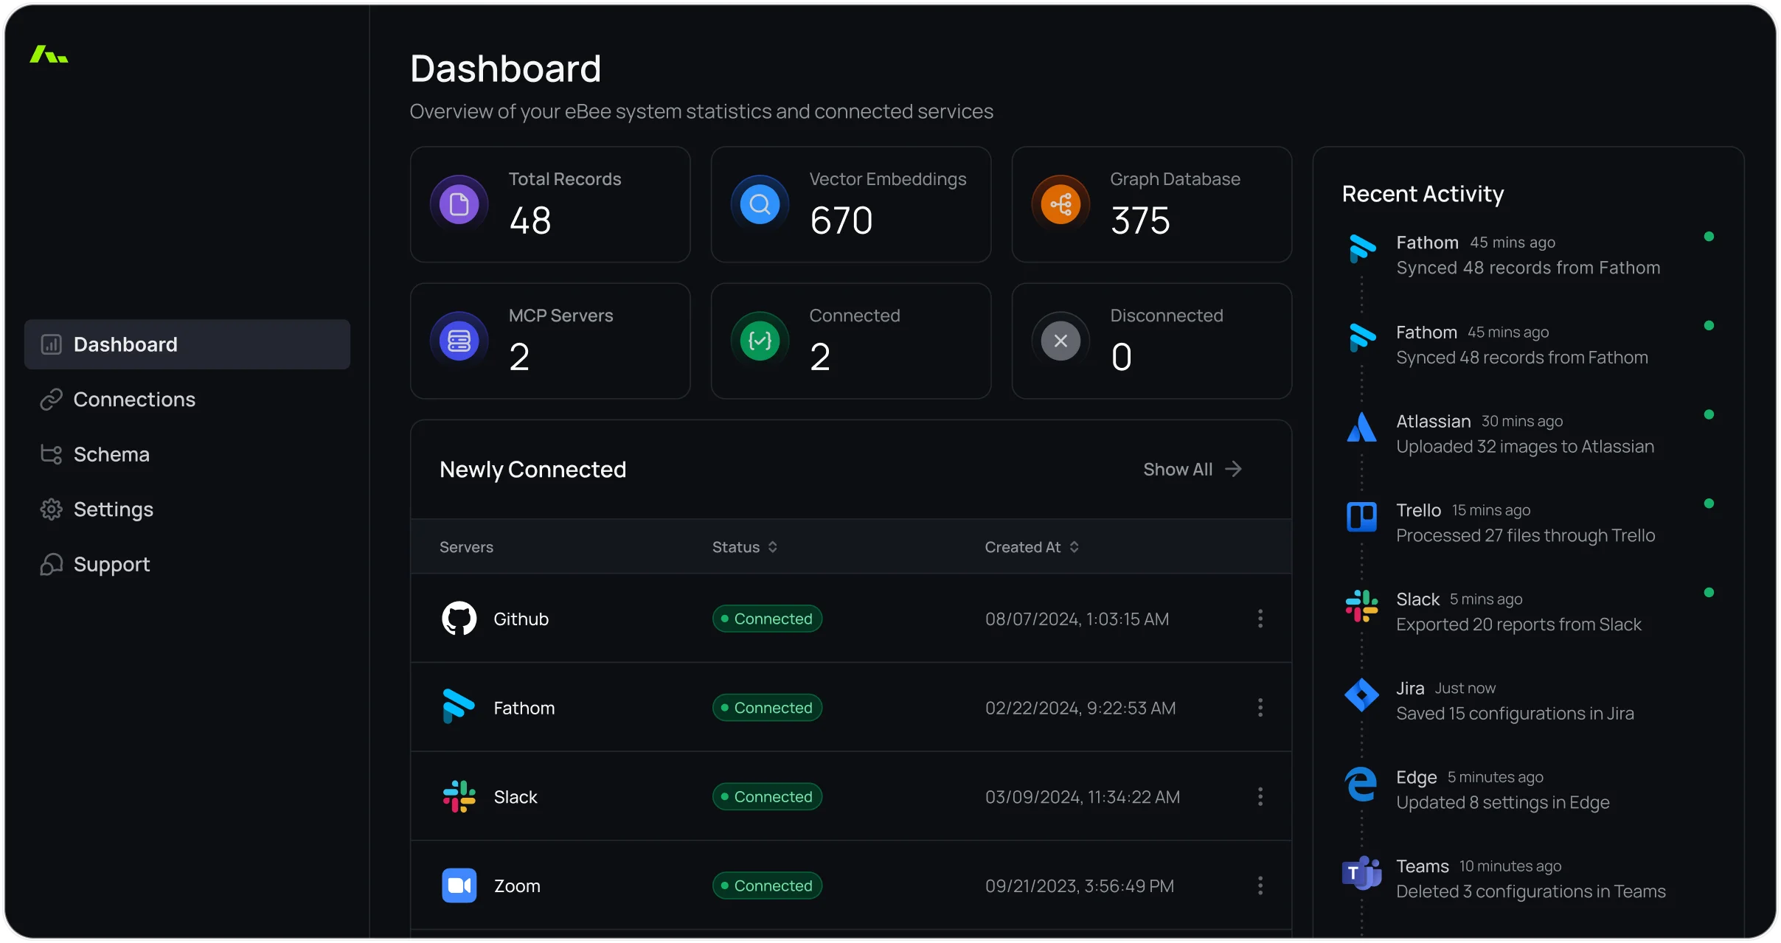Screen dimensions: 1781x943
Task: Click "Deleted 3 configurations in Teams"
Action: tap(1531, 891)
